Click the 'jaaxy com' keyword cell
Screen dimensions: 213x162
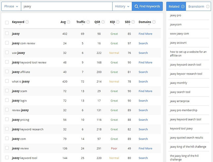(19, 139)
